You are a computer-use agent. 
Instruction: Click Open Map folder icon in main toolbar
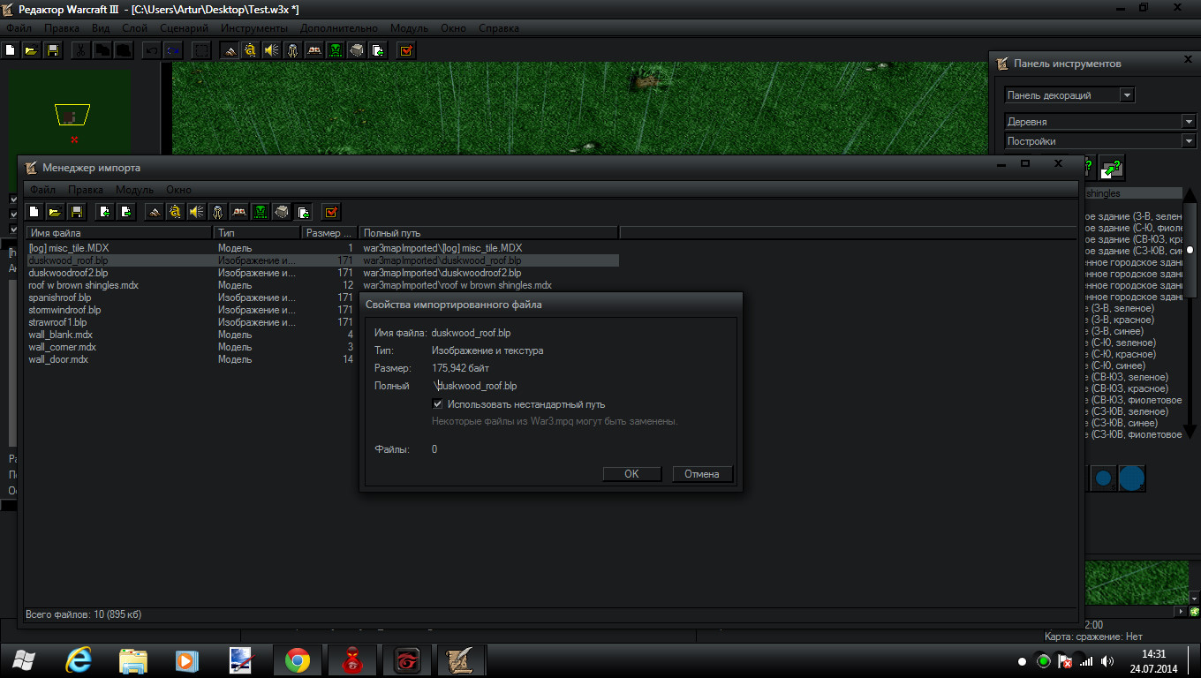(32, 50)
